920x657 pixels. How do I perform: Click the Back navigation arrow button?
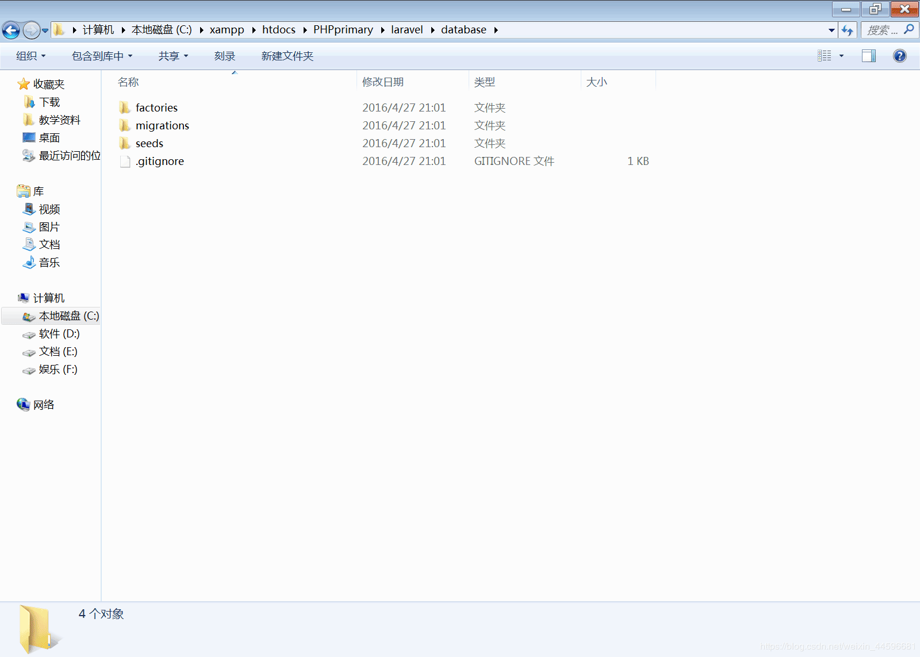11,30
